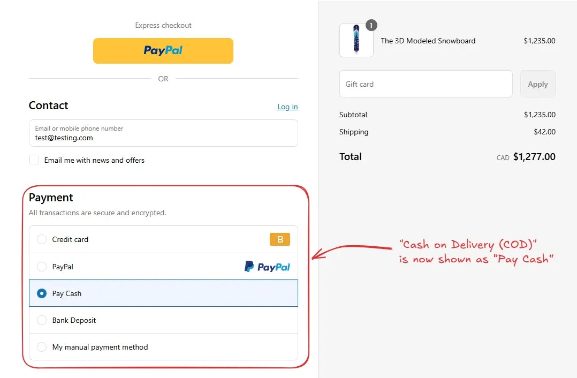The image size is (577, 378).
Task: Pay with PayPal express checkout button
Action: click(x=163, y=51)
